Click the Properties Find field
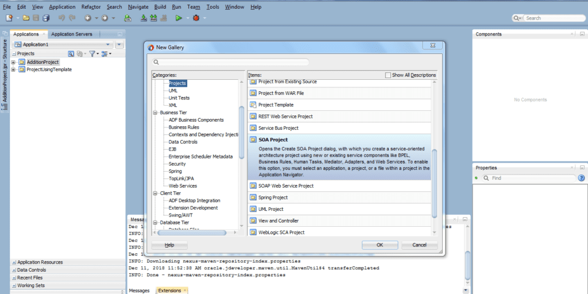 point(529,178)
